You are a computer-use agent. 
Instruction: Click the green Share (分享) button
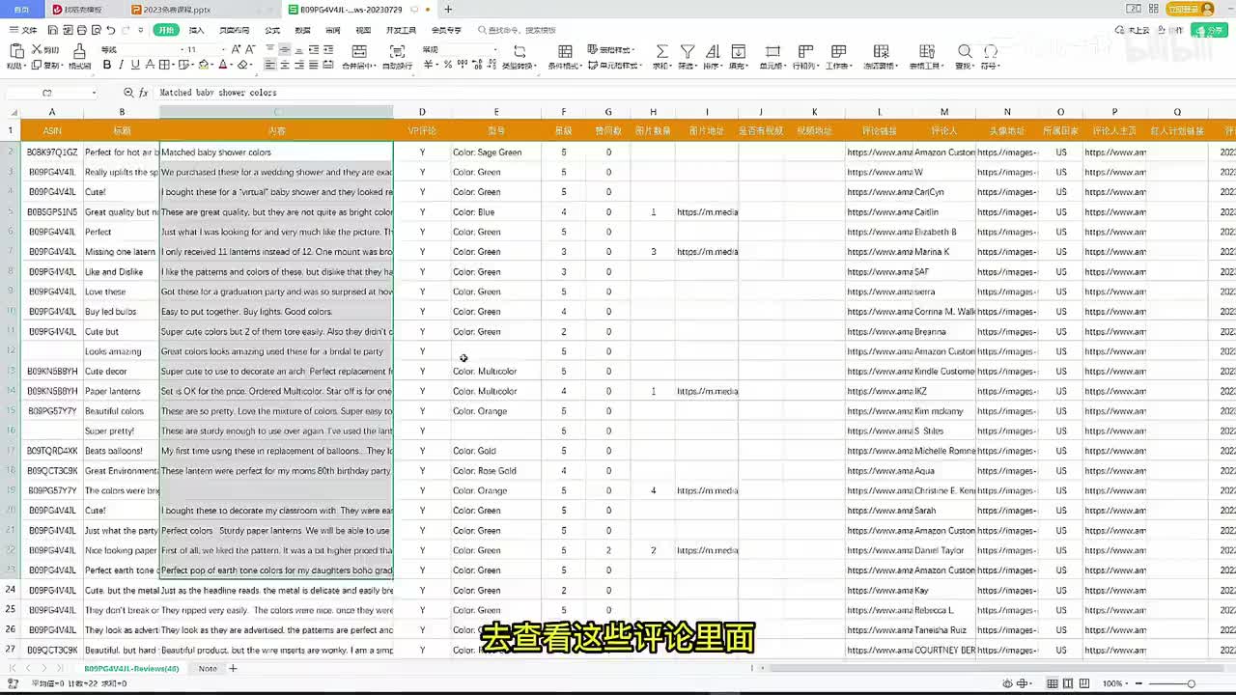pos(1211,30)
